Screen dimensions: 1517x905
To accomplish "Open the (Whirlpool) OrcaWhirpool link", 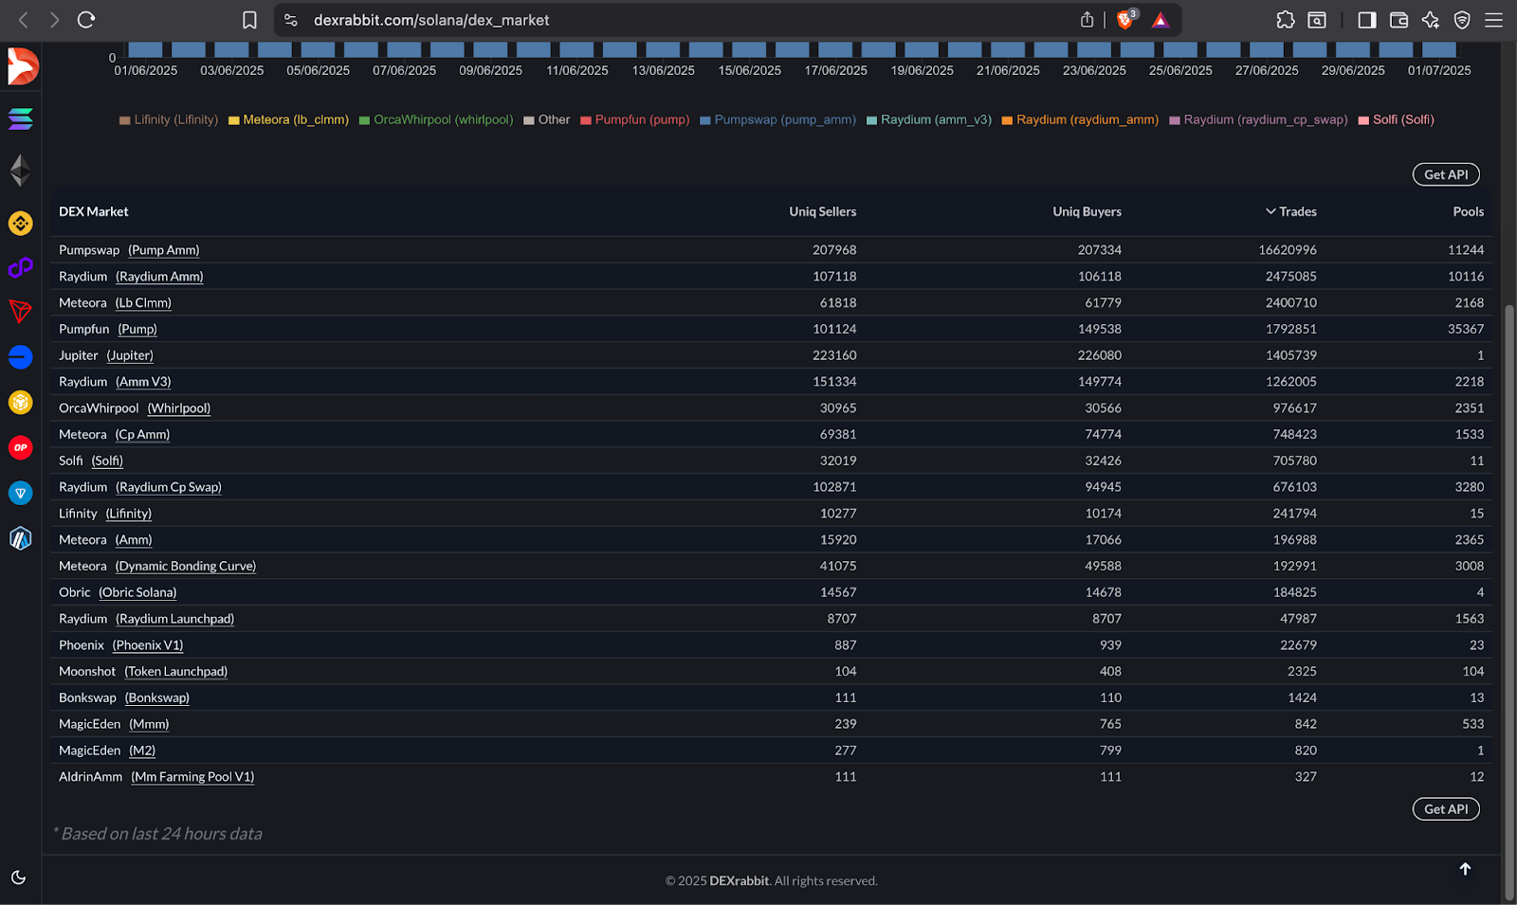I will tap(179, 408).
